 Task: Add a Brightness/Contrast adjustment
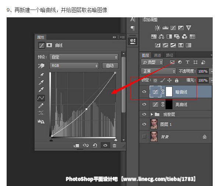pos(157,28)
